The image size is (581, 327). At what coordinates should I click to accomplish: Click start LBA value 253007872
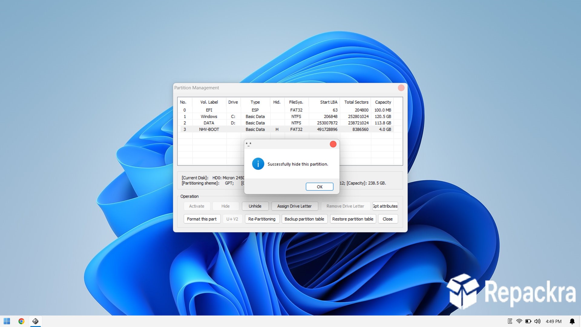pyautogui.click(x=327, y=123)
